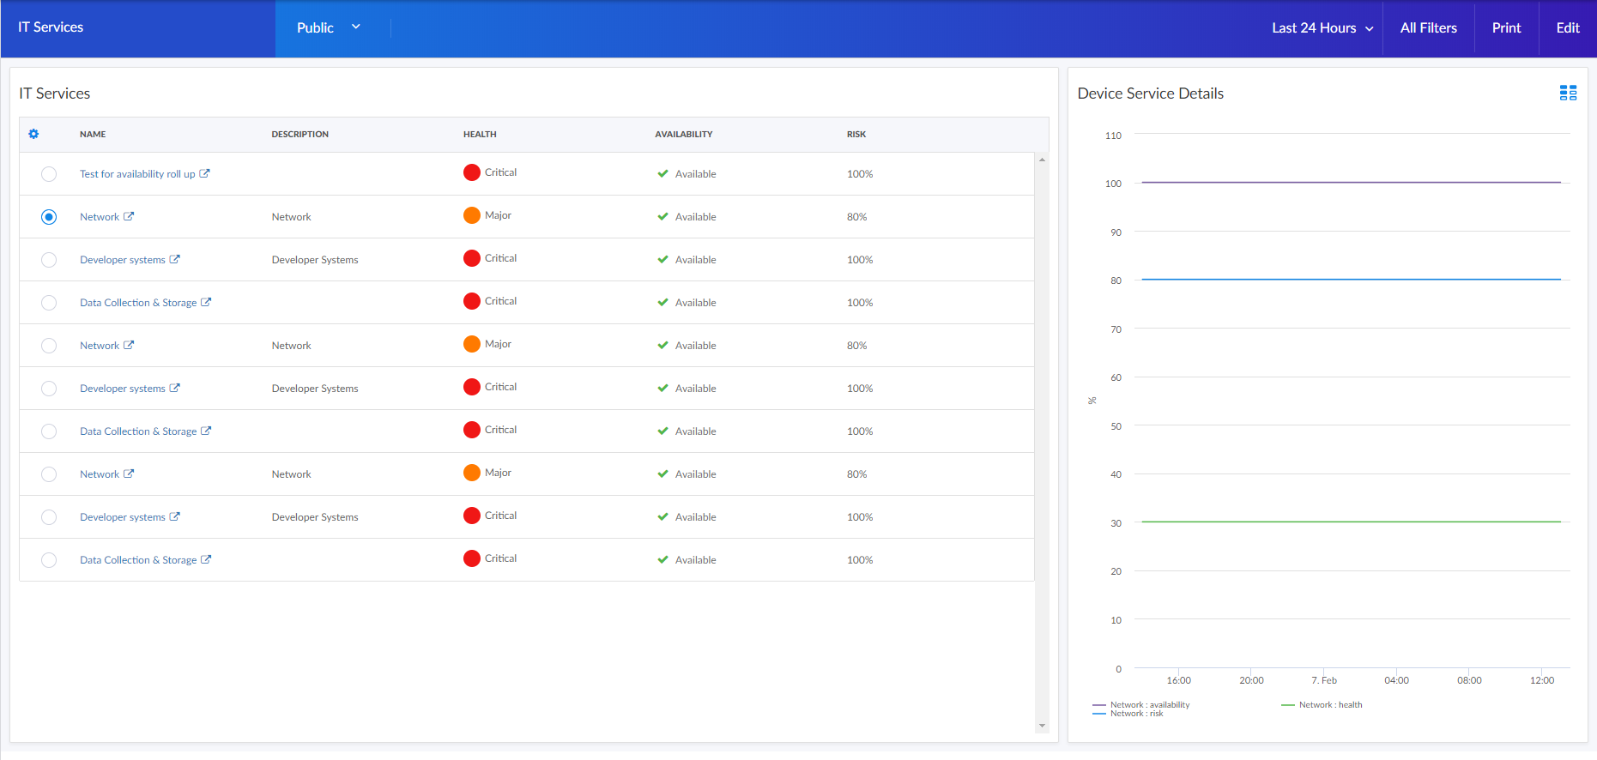
Task: Click green availability checkmark in first row
Action: point(662,174)
